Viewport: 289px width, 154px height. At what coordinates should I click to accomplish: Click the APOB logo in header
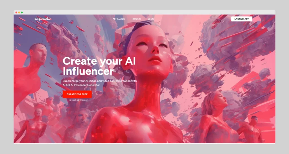point(43,19)
